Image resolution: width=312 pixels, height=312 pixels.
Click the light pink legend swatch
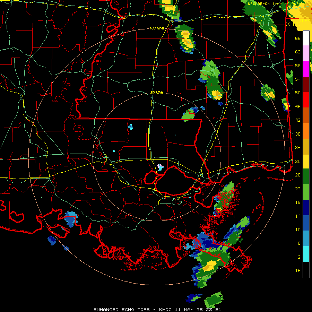[x=306, y=53]
